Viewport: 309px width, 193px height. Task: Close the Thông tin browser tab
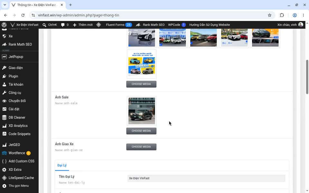tap(62, 5)
